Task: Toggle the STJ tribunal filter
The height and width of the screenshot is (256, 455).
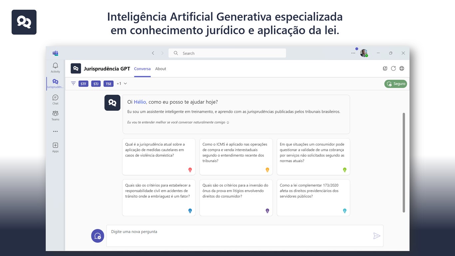Action: [96, 84]
